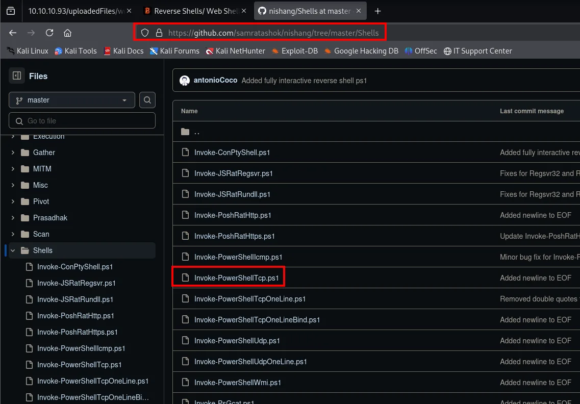Close the nishang/Shells tab
Screen dimensions: 580x404
[359, 11]
